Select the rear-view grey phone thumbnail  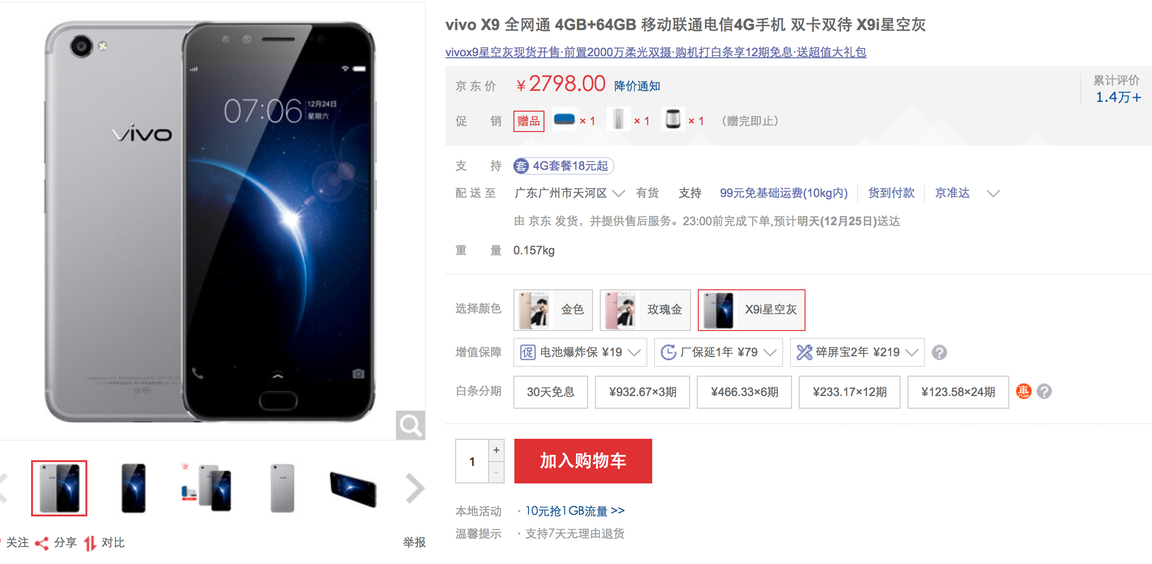coord(282,488)
